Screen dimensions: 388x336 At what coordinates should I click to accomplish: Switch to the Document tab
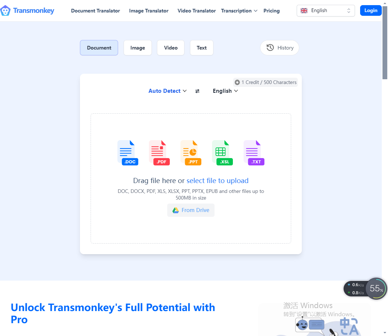pyautogui.click(x=99, y=48)
